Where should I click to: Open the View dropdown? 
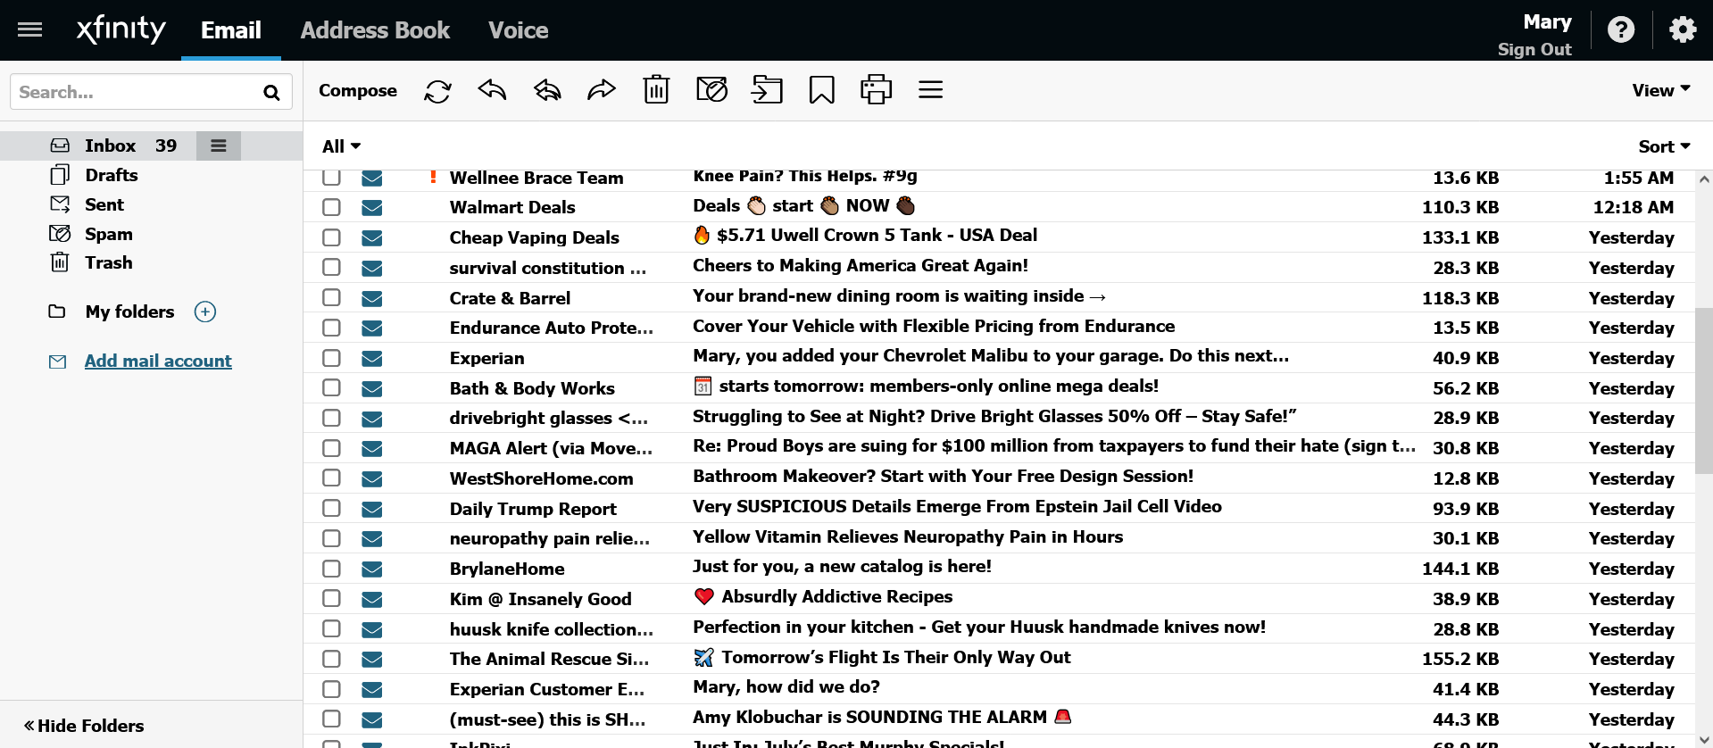[x=1661, y=90]
